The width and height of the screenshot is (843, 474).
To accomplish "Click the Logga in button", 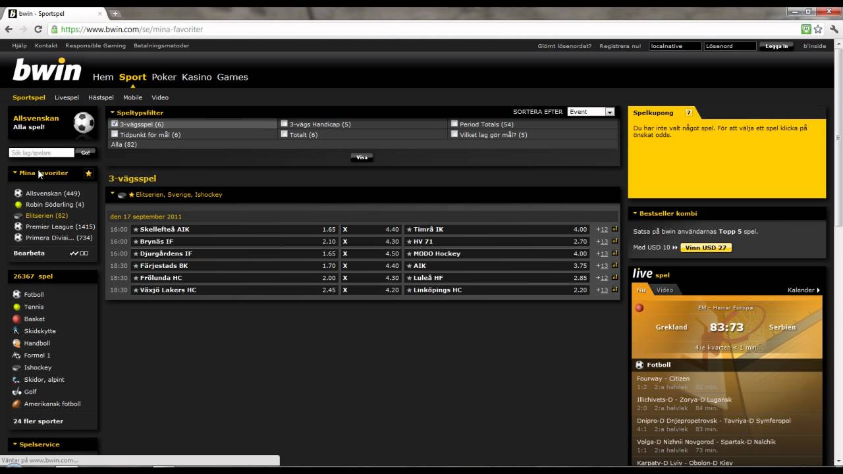I will point(776,46).
